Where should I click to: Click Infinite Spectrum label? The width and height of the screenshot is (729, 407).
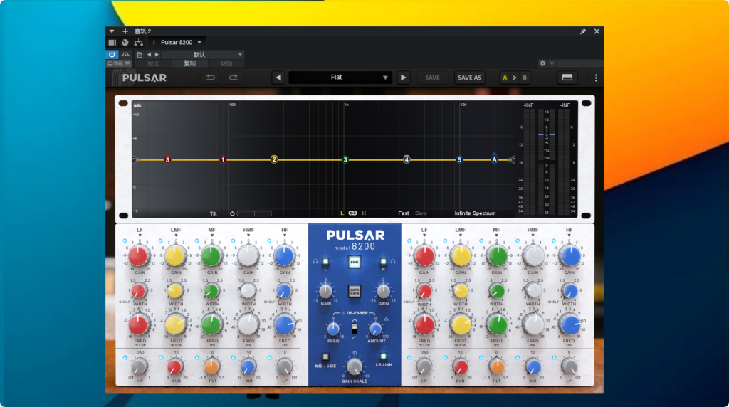click(x=475, y=213)
